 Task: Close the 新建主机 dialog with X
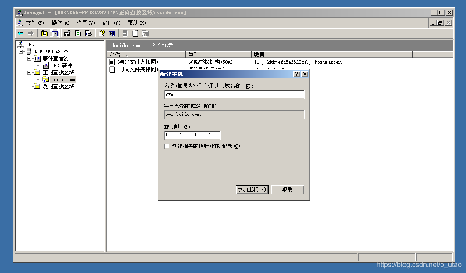305,74
